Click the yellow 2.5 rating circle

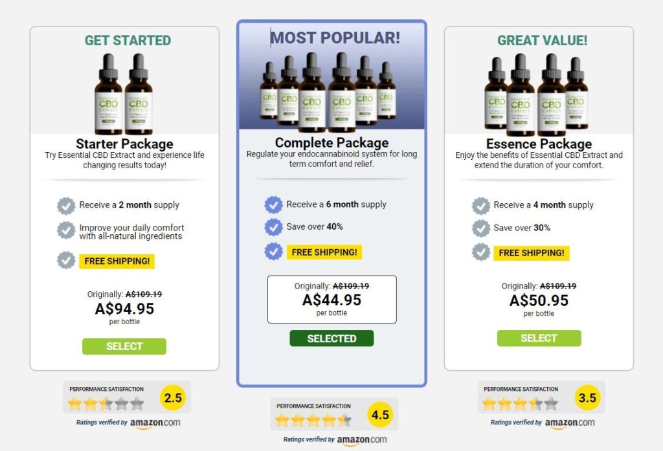172,397
